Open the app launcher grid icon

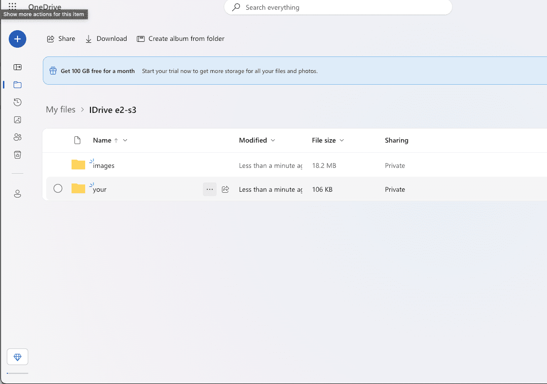(x=12, y=5)
